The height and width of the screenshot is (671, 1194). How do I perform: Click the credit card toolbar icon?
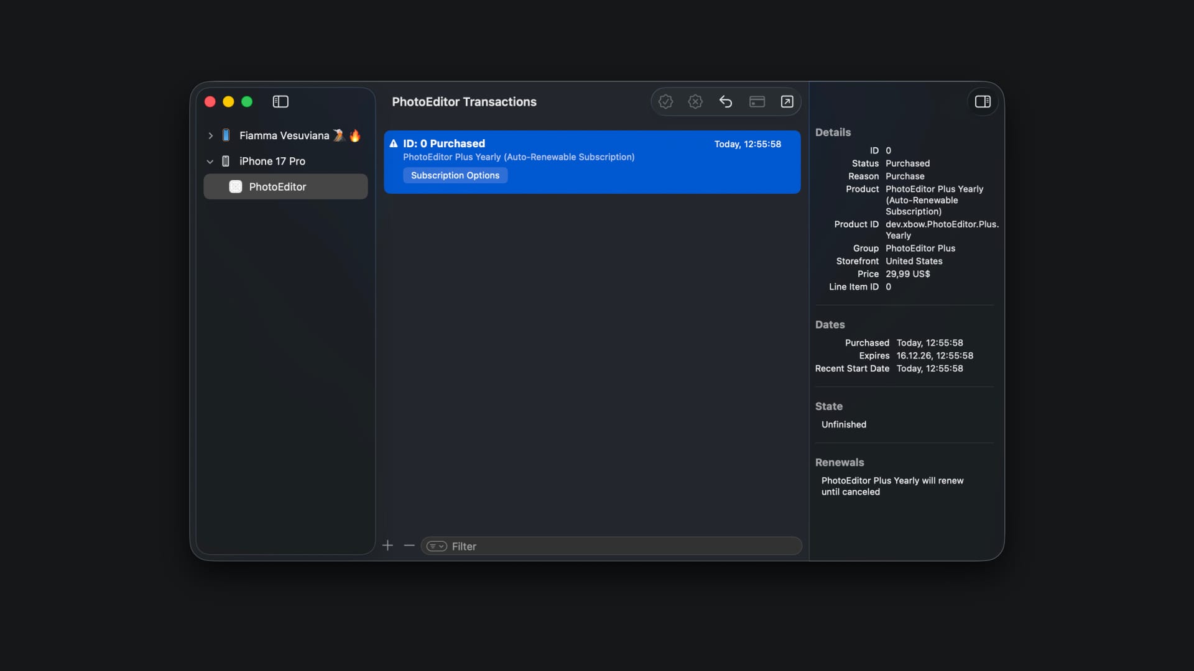coord(757,102)
